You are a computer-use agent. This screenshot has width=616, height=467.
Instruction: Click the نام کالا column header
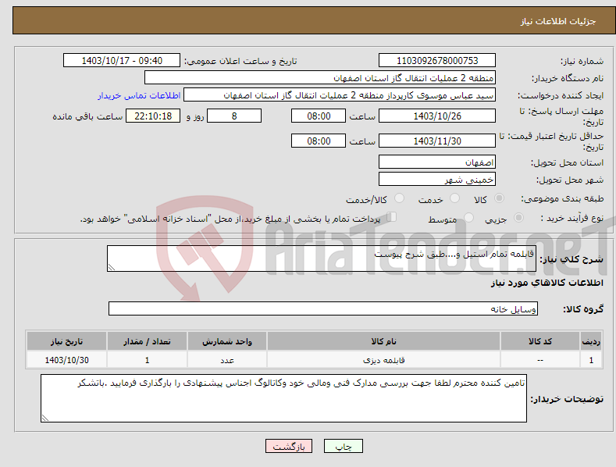coord(383,341)
